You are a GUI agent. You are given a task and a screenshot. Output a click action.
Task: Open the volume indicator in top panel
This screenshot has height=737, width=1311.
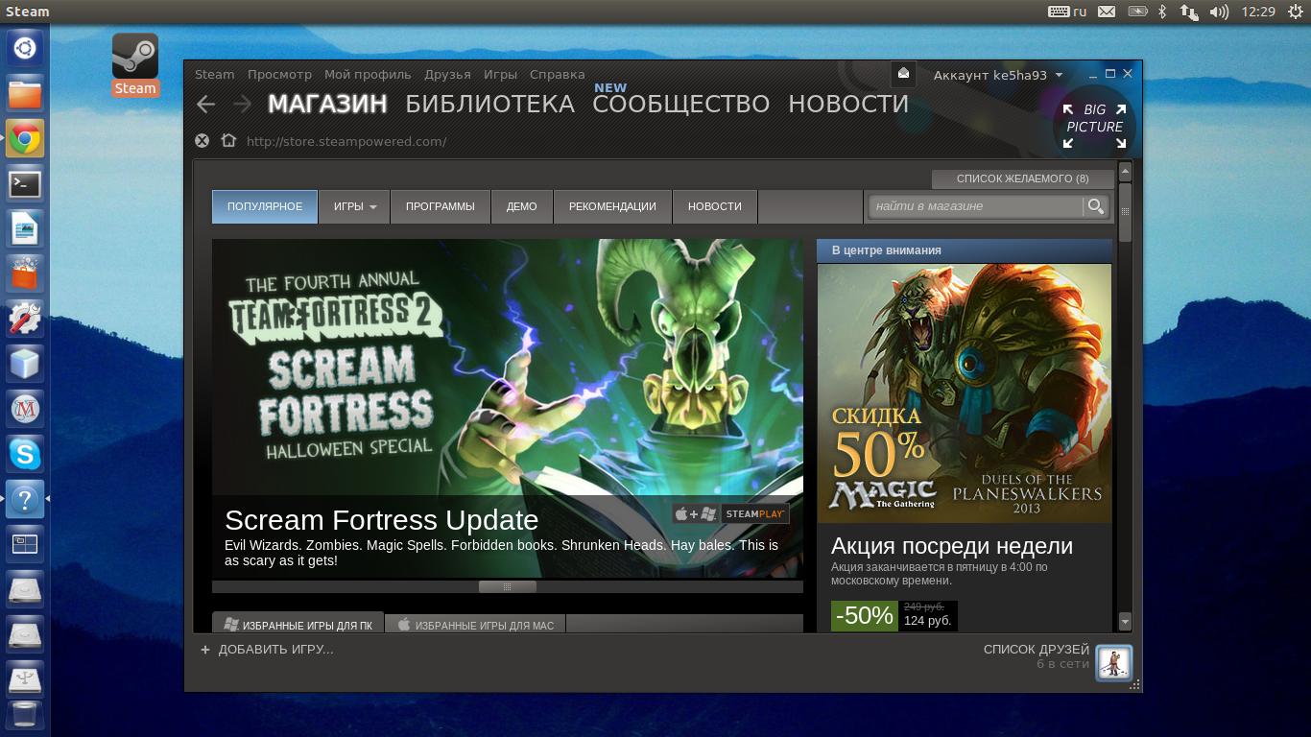coord(1219,12)
